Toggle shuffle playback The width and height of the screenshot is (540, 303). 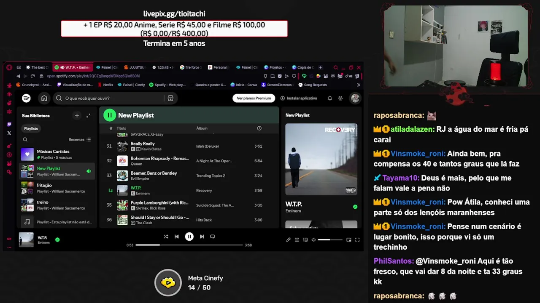click(166, 237)
